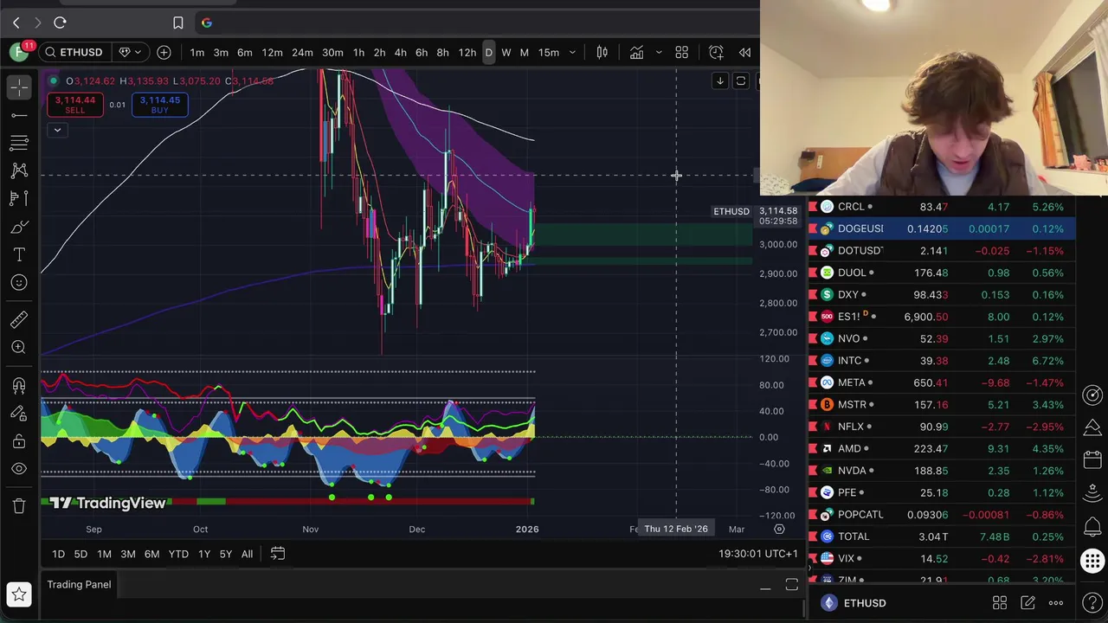Image resolution: width=1108 pixels, height=623 pixels.
Task: Open the forecasting and measurement tools
Action: click(19, 199)
